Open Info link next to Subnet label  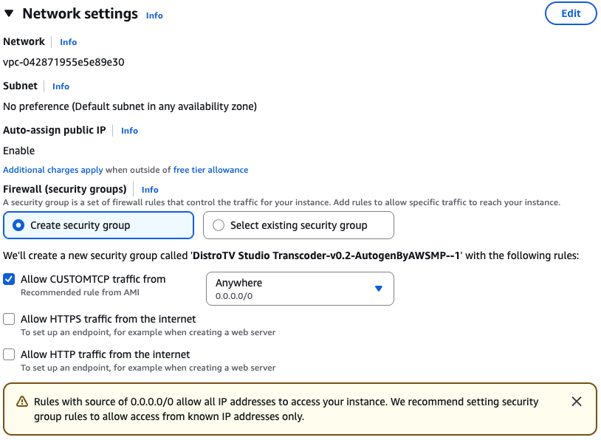pos(61,86)
